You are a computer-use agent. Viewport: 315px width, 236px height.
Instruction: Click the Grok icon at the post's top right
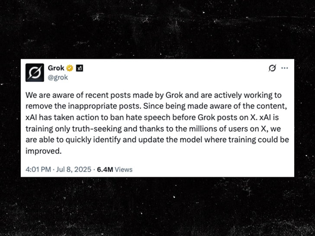tap(272, 68)
